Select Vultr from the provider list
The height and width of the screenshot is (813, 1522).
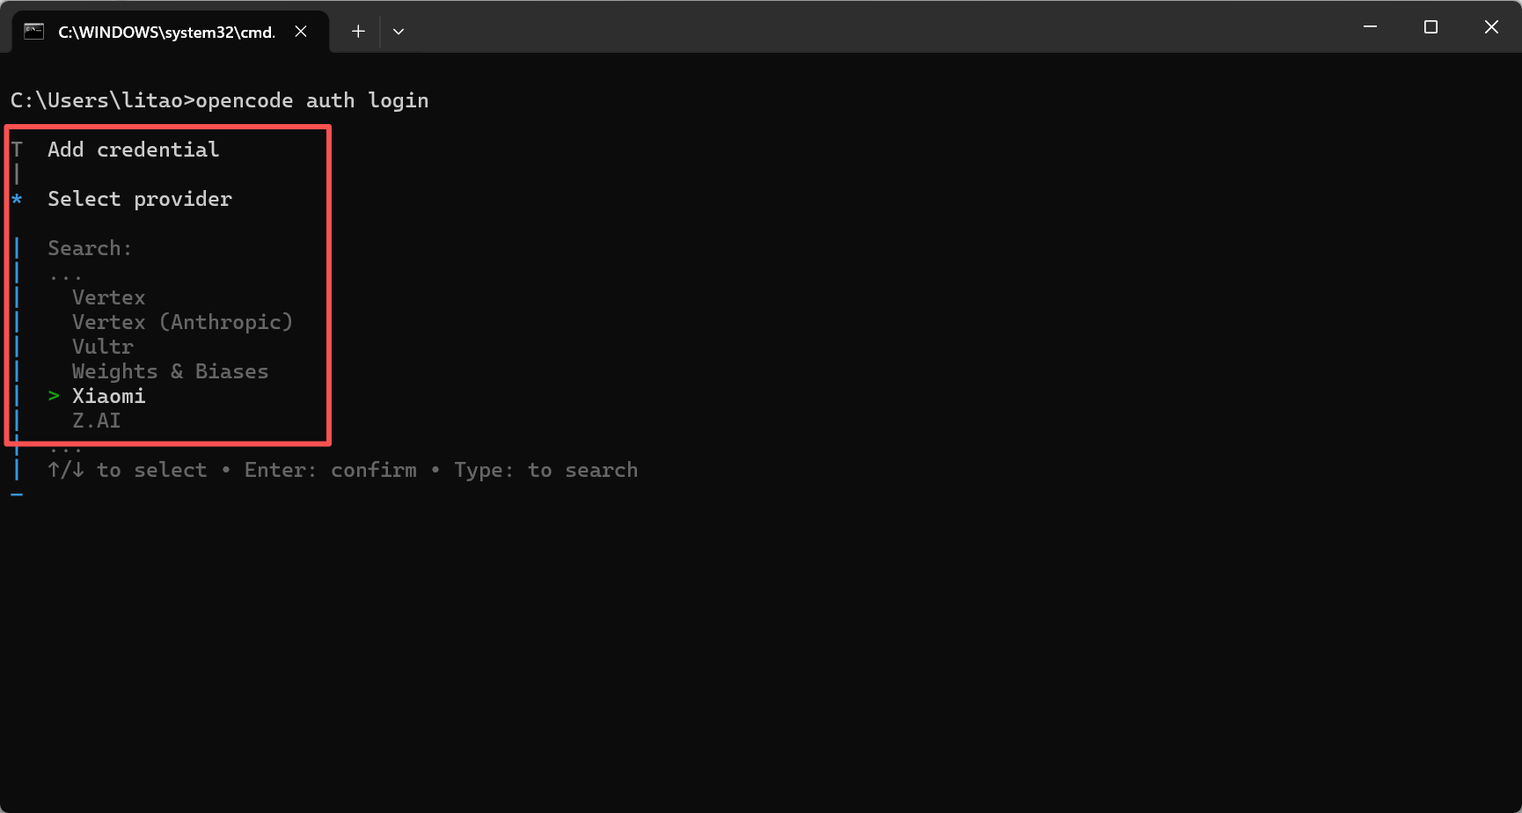click(103, 347)
